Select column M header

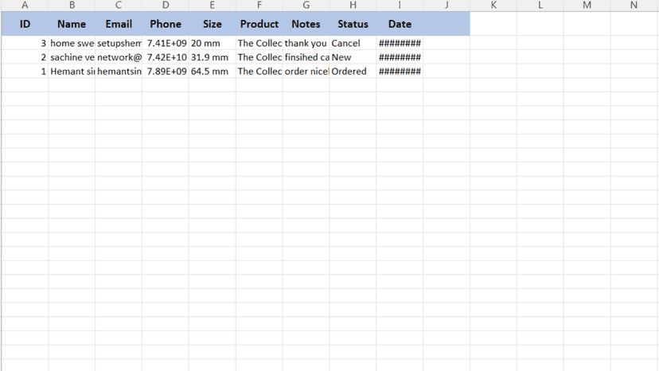tap(587, 5)
